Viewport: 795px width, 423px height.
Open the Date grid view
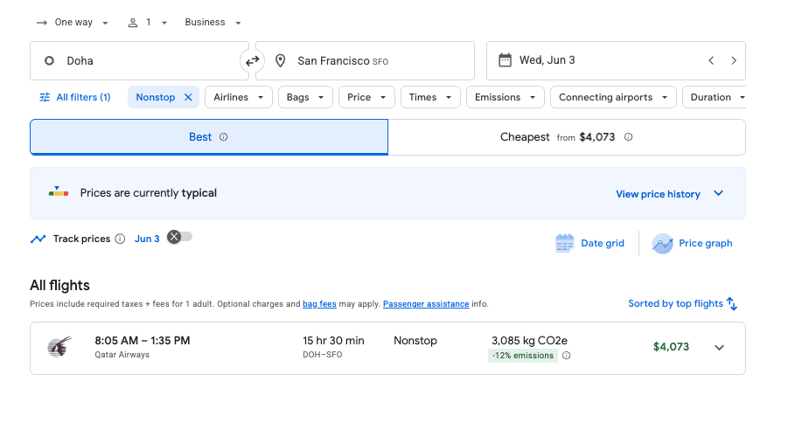[x=590, y=243]
